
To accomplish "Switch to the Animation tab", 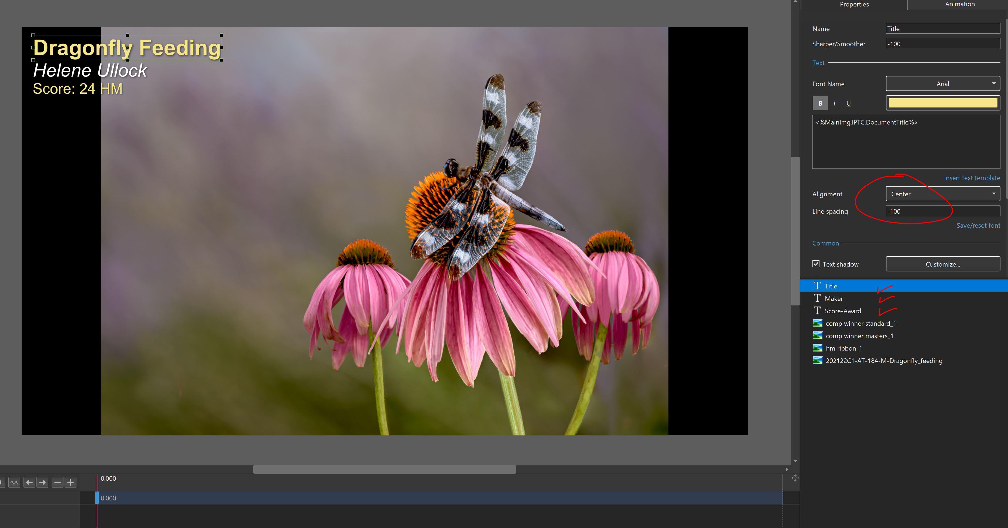I will (x=959, y=4).
